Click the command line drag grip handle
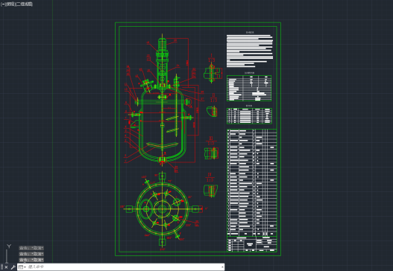Screen dimensions: 393x271 click(x=1, y=267)
